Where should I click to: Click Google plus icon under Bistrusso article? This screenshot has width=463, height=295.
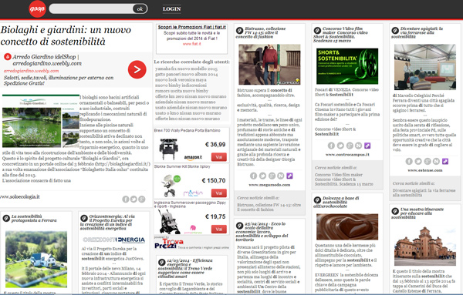272,176
